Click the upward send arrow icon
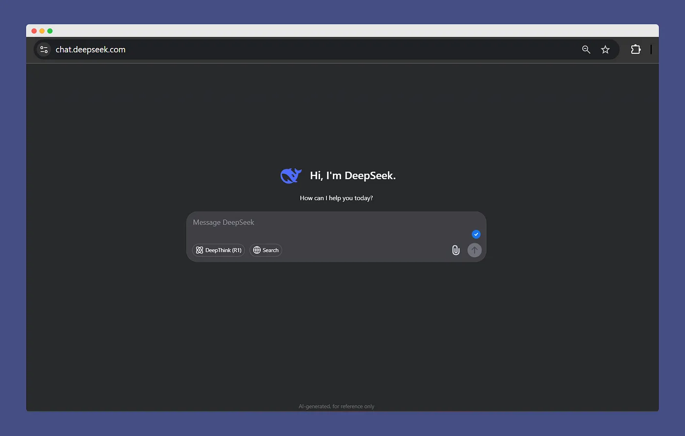The height and width of the screenshot is (436, 685). 474,250
